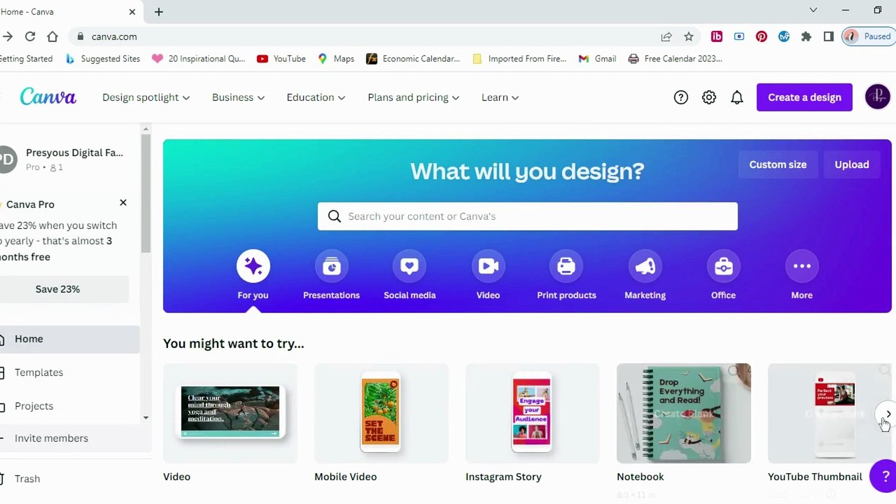Click the Canva logo
This screenshot has height=504, width=896.
[48, 97]
